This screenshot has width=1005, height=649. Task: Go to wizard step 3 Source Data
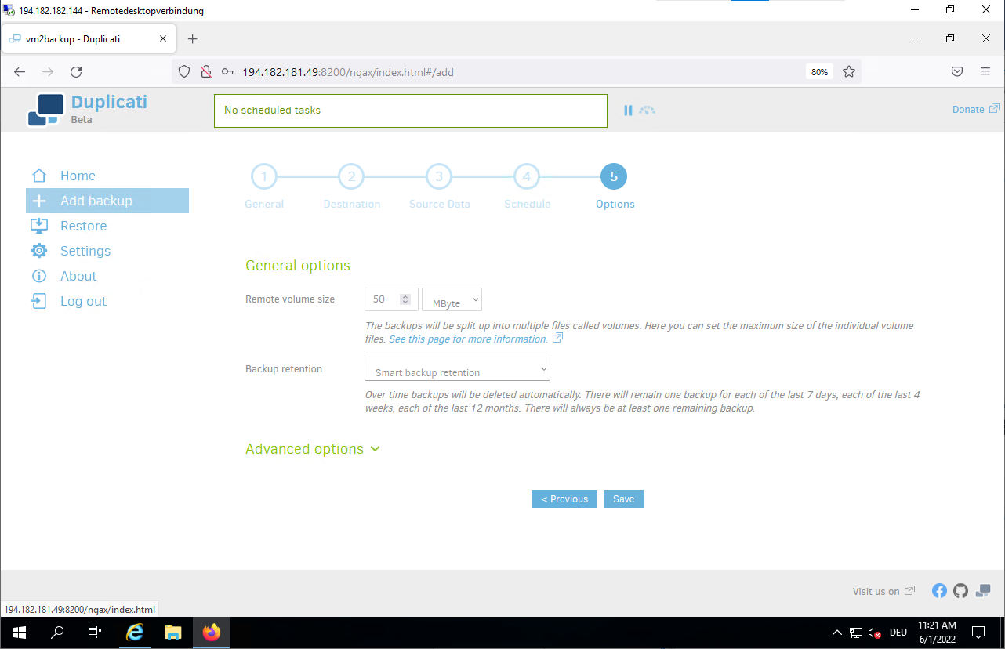tap(439, 177)
